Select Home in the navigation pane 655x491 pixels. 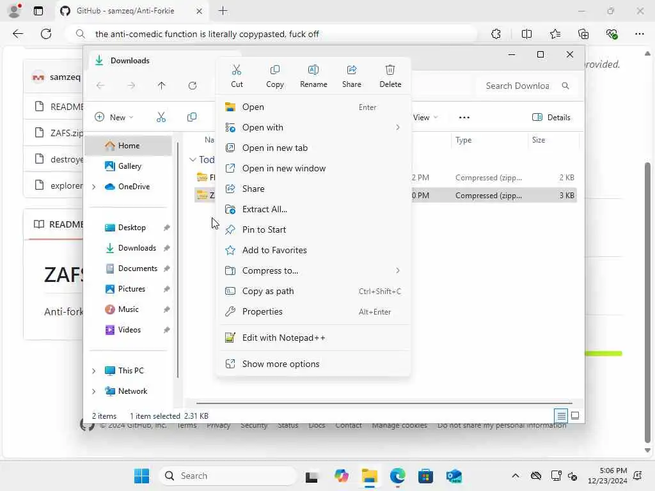(x=129, y=146)
